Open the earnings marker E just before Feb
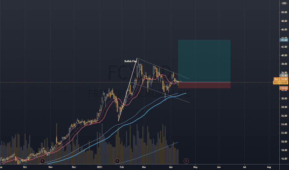Screen dimensions: 289x170 pos(117,161)
